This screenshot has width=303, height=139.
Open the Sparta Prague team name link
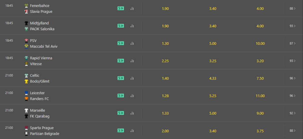[x=42, y=128]
